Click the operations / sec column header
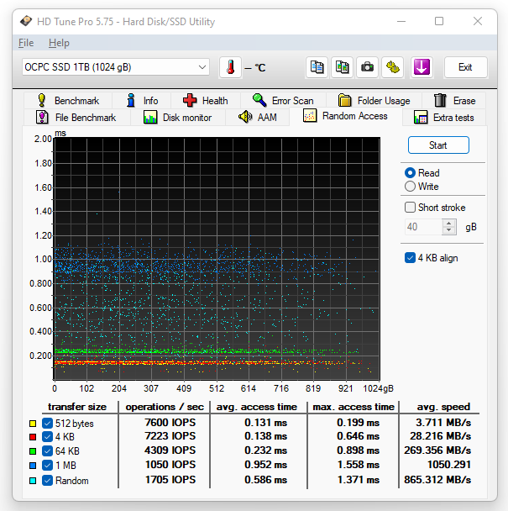The height and width of the screenshot is (511, 508). pyautogui.click(x=165, y=407)
